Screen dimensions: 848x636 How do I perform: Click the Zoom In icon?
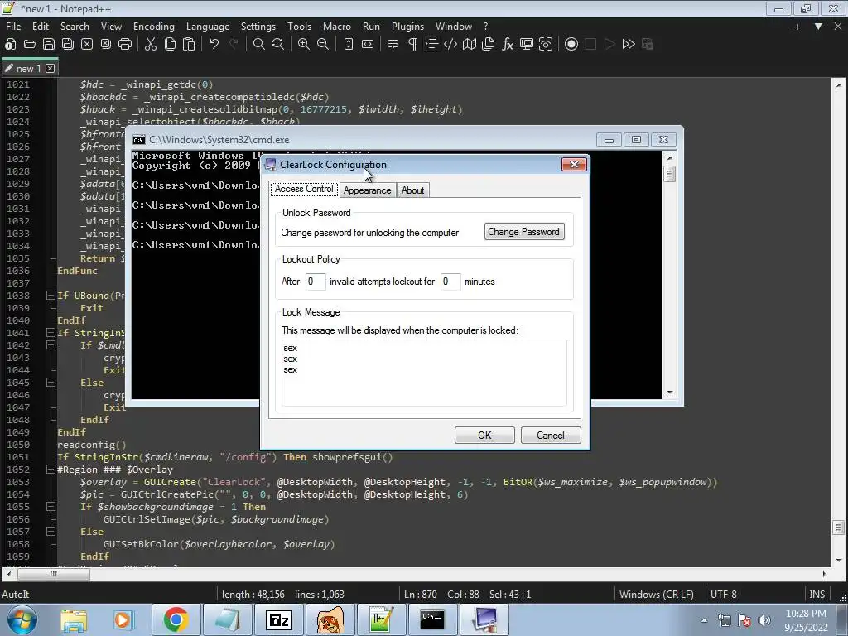click(x=304, y=45)
